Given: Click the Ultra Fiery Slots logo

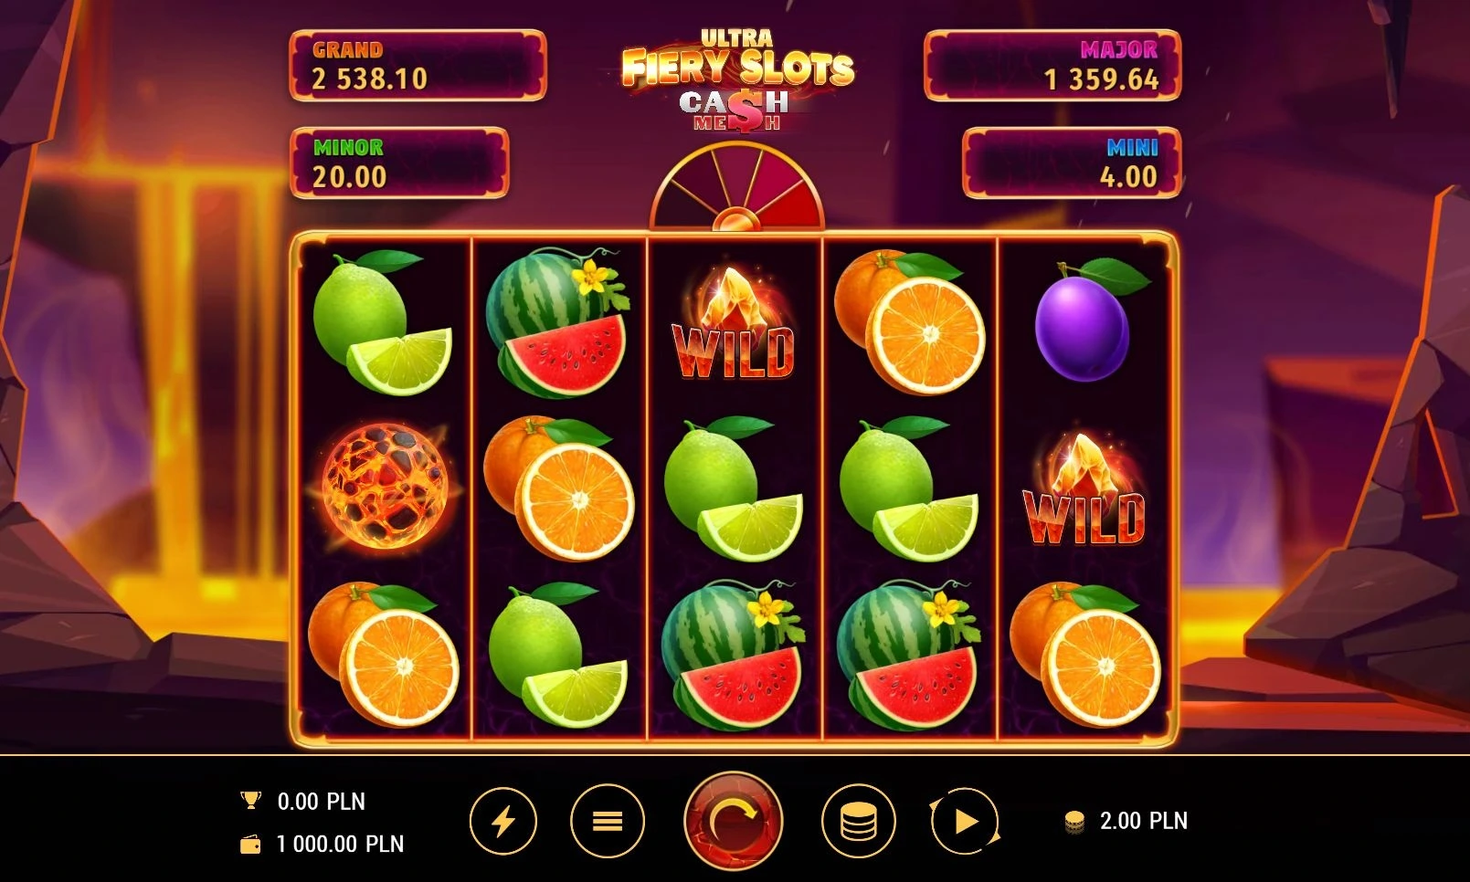Looking at the screenshot, I should 737,80.
